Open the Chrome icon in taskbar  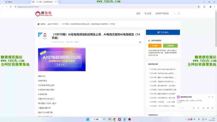(x=115, y=119)
